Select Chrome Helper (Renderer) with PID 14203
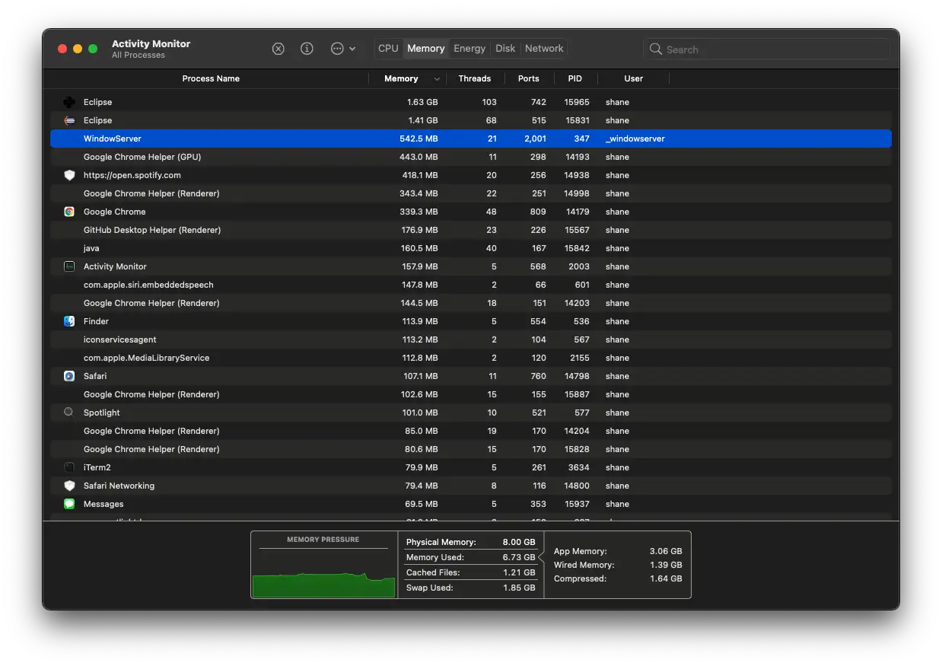Screen dimensions: 942x666 click(471, 303)
